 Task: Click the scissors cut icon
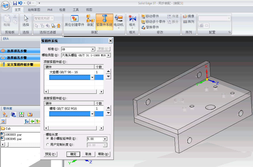click(x=15, y=16)
